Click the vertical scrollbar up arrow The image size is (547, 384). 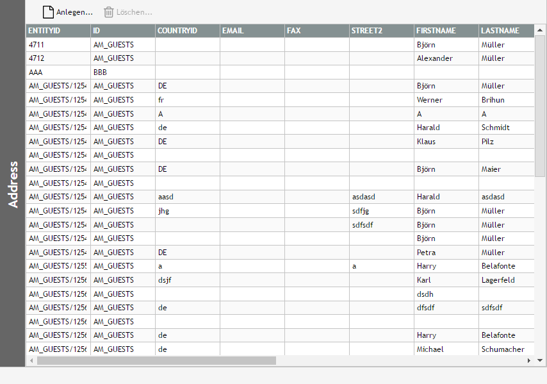coord(539,29)
